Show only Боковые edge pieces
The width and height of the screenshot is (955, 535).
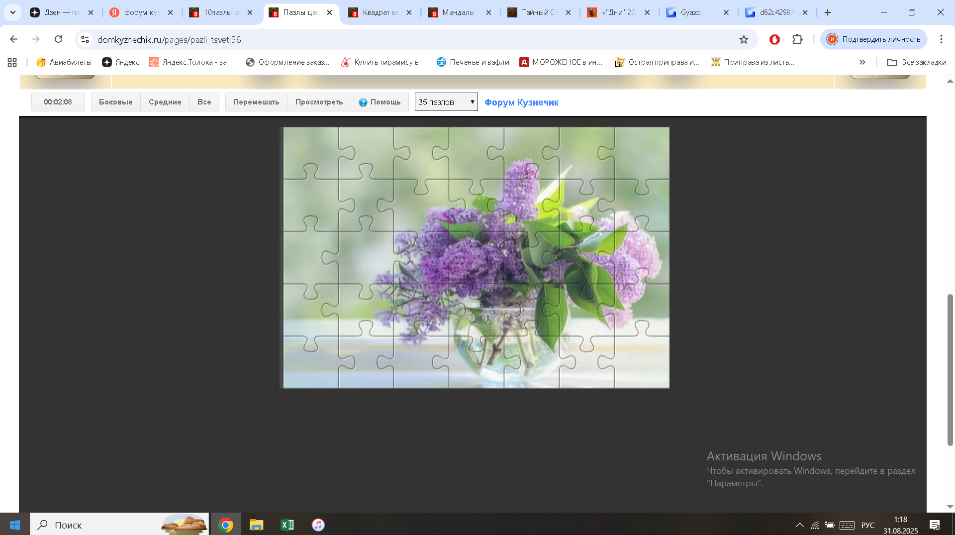tap(116, 102)
